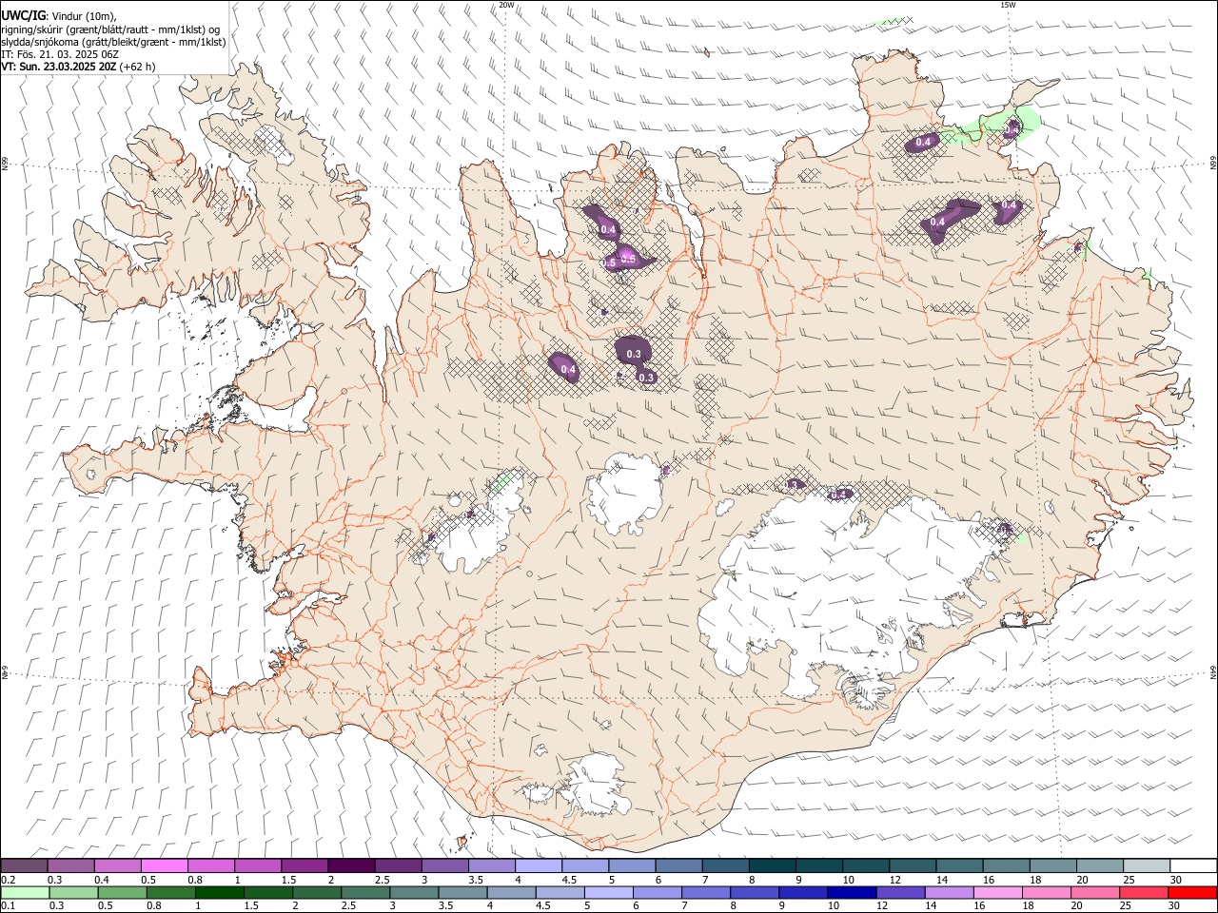Click lilac lower swatch starting at 14
Viewport: 1218px width, 913px height.
pyautogui.click(x=948, y=893)
